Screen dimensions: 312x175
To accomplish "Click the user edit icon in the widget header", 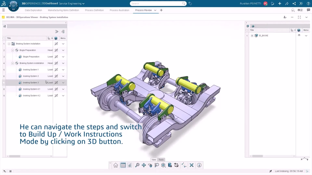I will 285,17.
